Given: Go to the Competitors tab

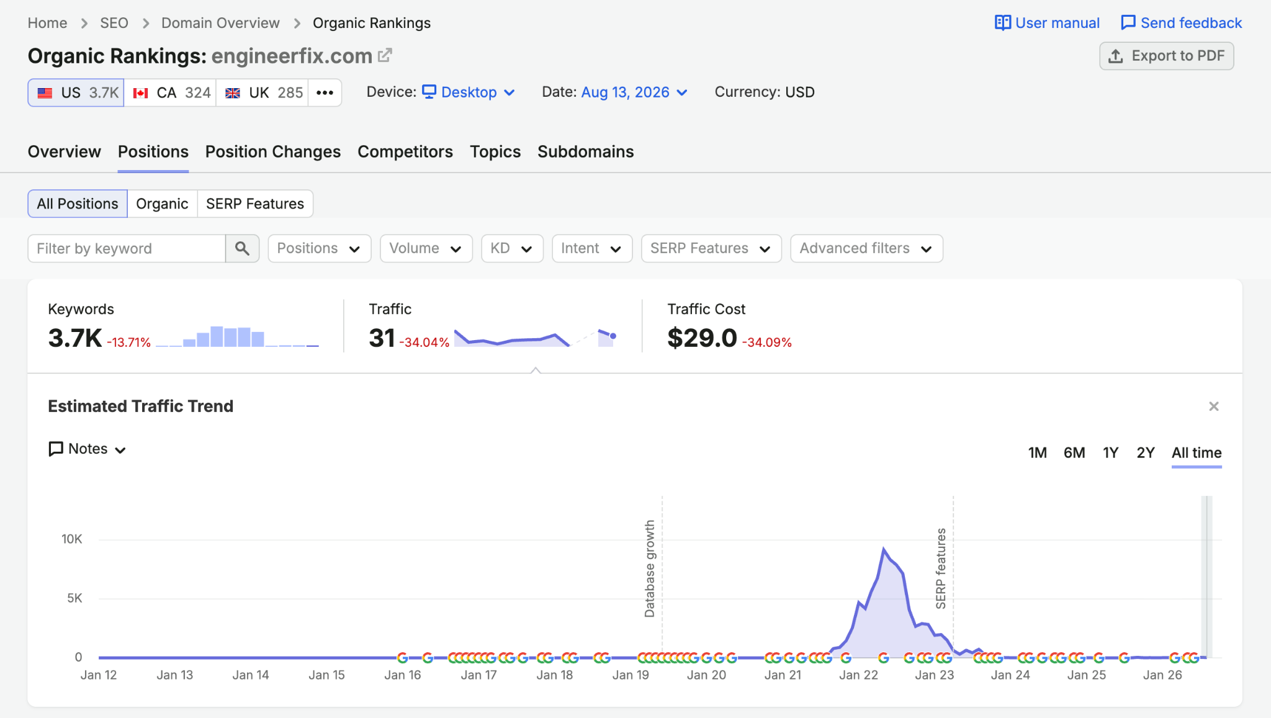Looking at the screenshot, I should 405,151.
